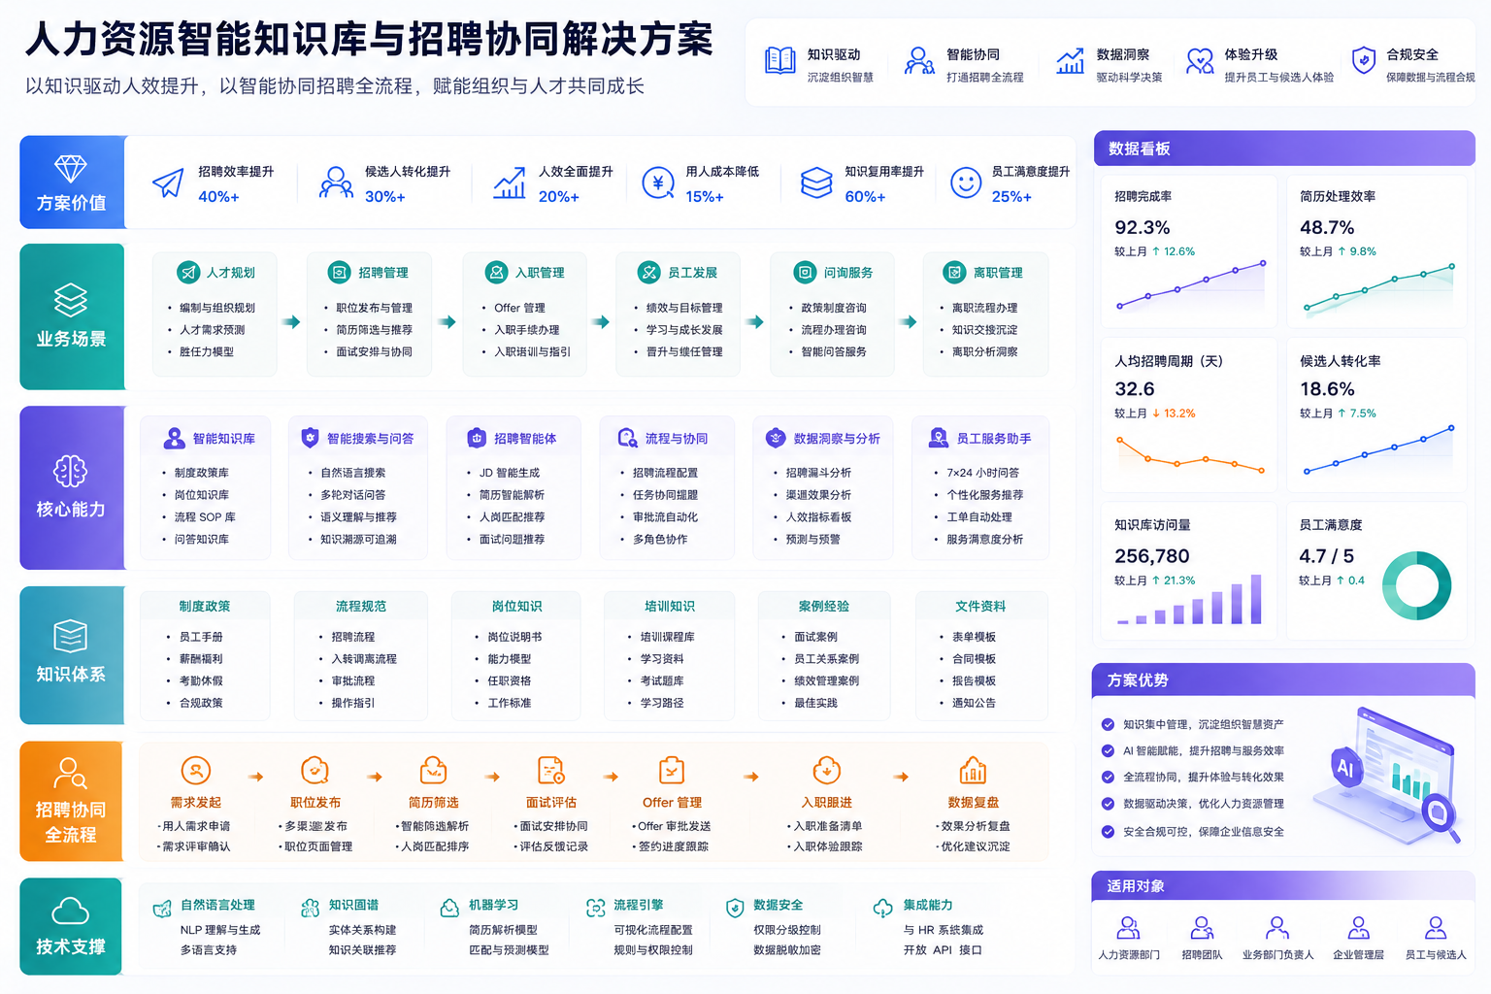Click the 知识库访问量 bar chart
This screenshot has width=1491, height=994.
tap(1189, 600)
